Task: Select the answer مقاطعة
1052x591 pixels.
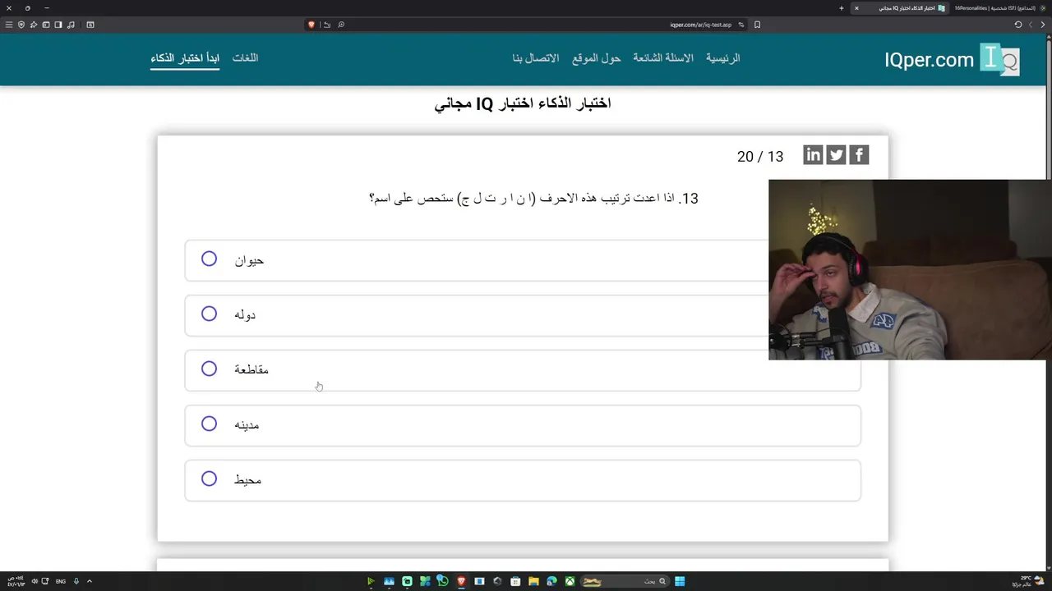Action: (x=523, y=370)
